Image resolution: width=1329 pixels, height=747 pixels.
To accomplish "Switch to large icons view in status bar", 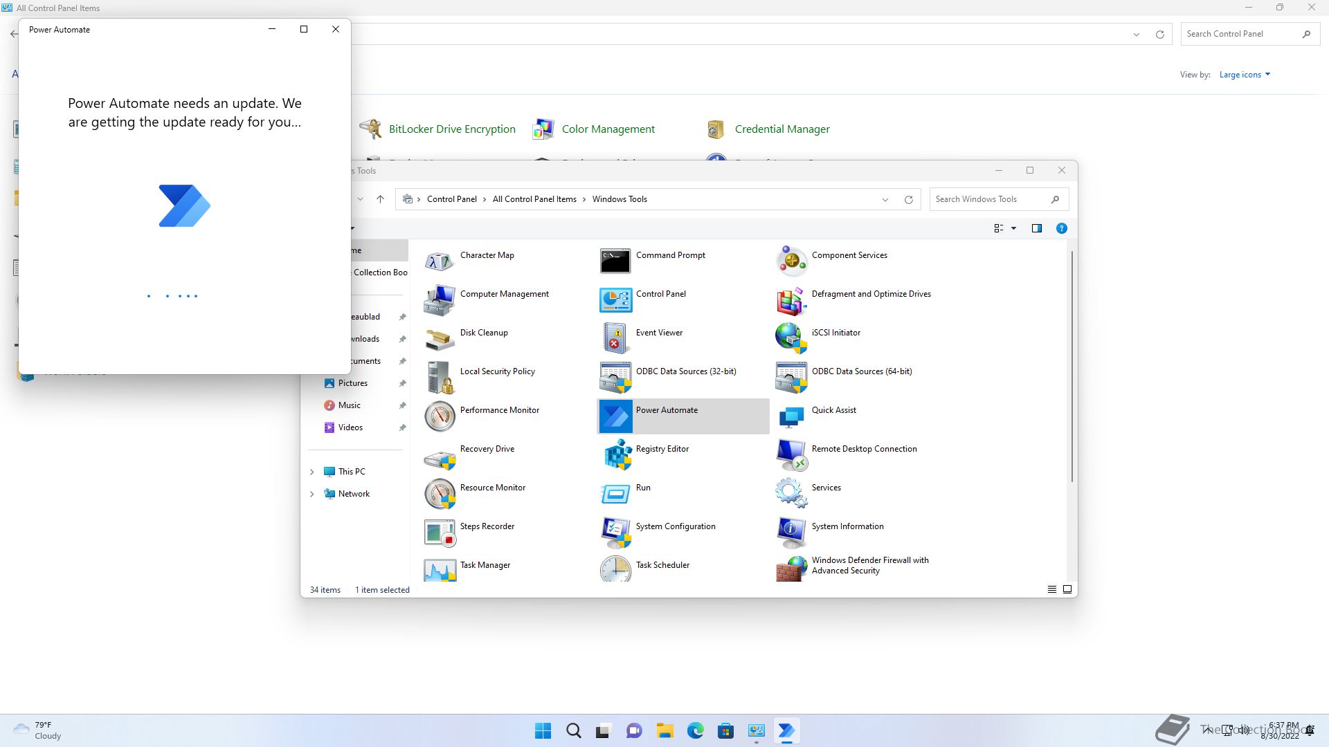I will click(x=1067, y=589).
